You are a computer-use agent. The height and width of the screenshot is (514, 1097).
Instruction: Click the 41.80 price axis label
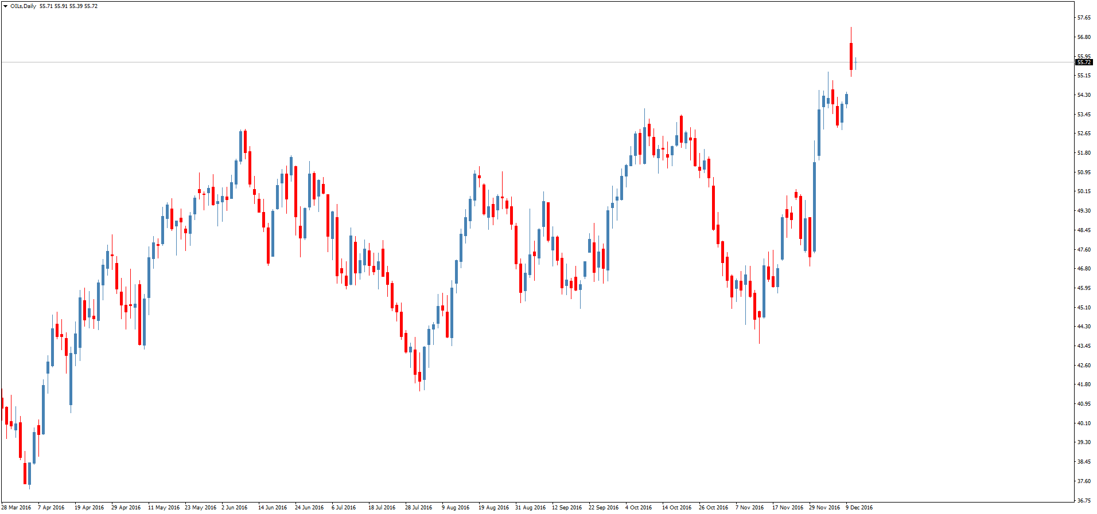click(1084, 384)
